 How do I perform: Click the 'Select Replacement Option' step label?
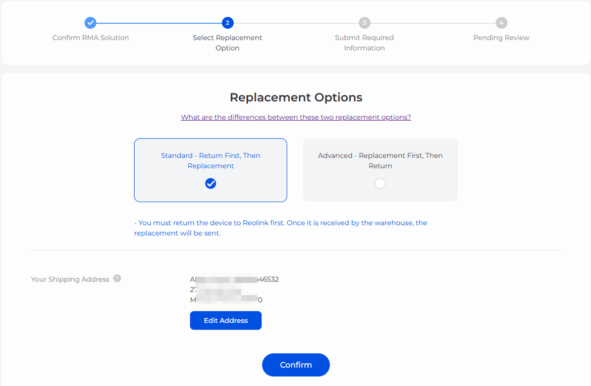click(228, 43)
